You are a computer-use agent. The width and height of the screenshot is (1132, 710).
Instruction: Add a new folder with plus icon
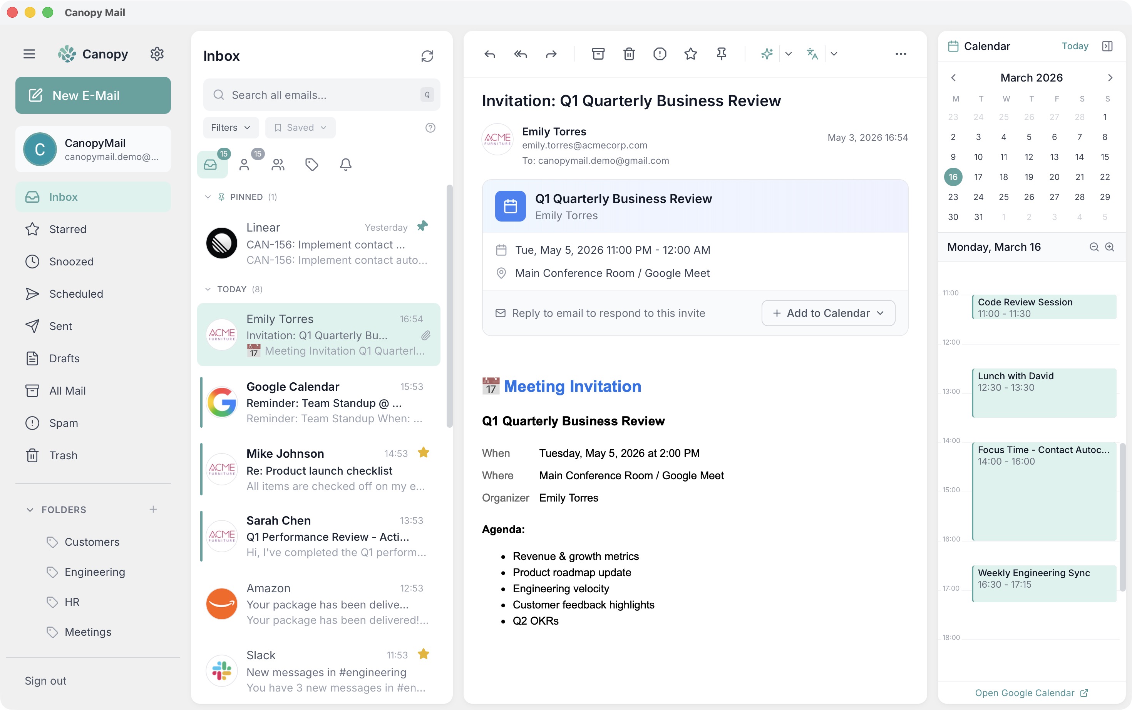pyautogui.click(x=153, y=510)
